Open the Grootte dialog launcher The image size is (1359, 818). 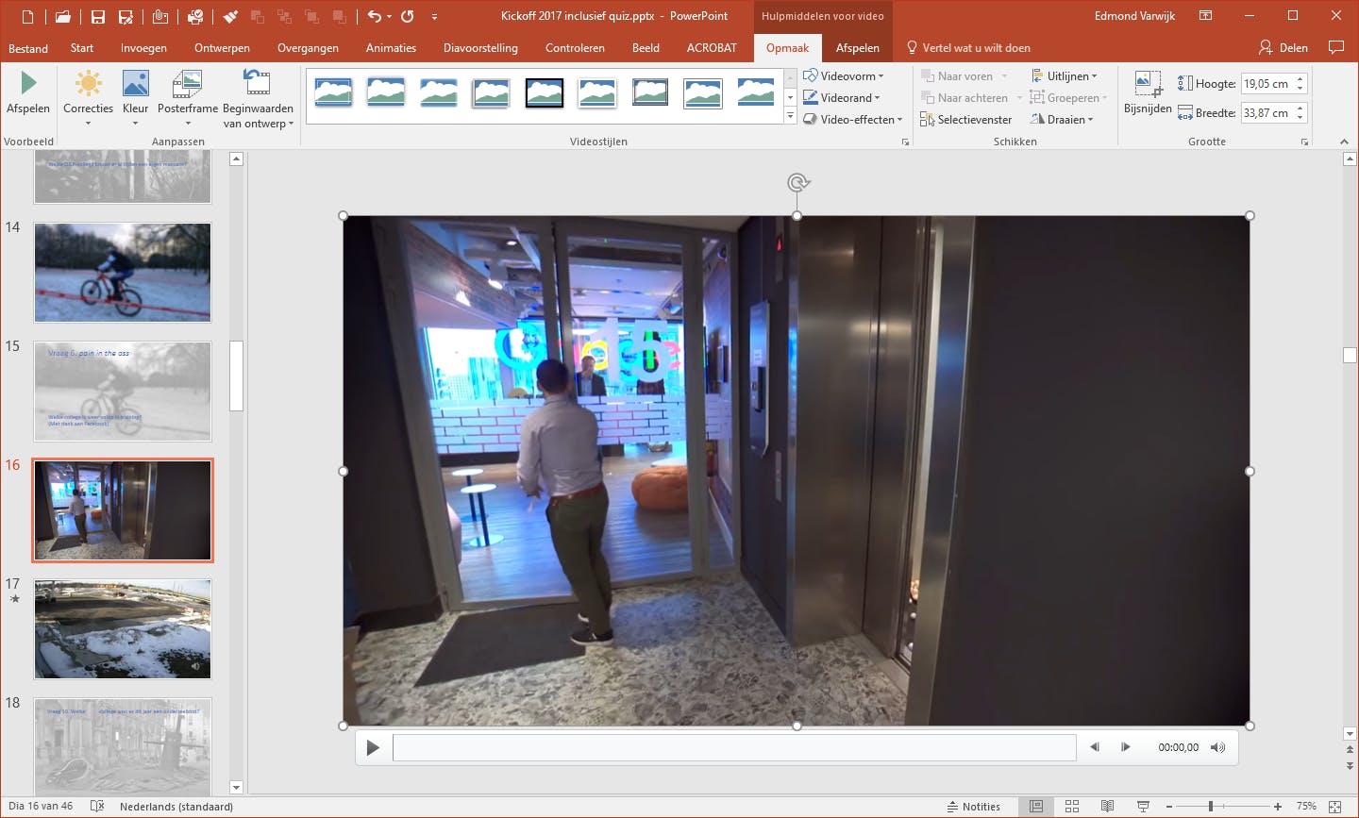(1305, 142)
